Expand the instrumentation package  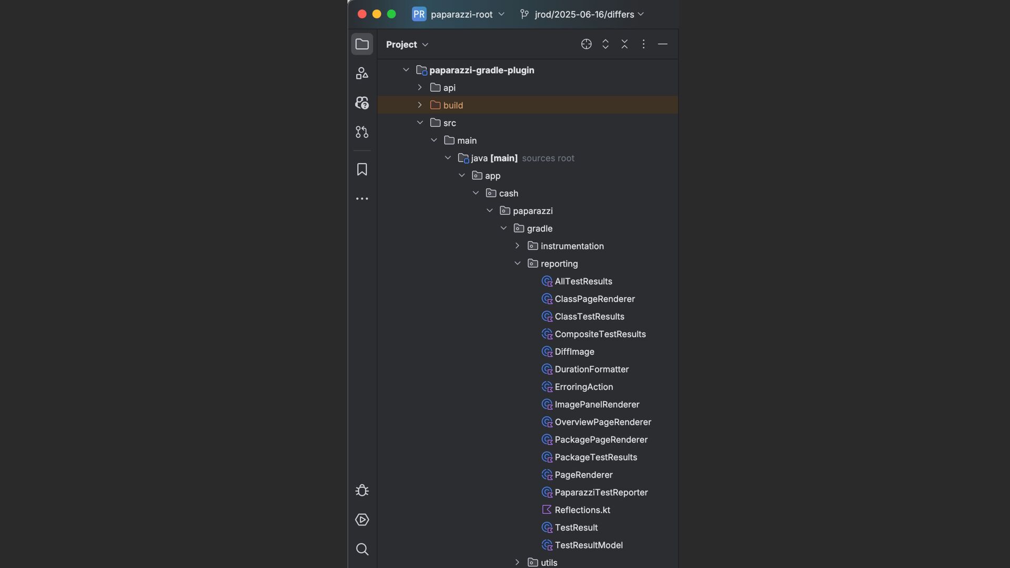pyautogui.click(x=518, y=246)
